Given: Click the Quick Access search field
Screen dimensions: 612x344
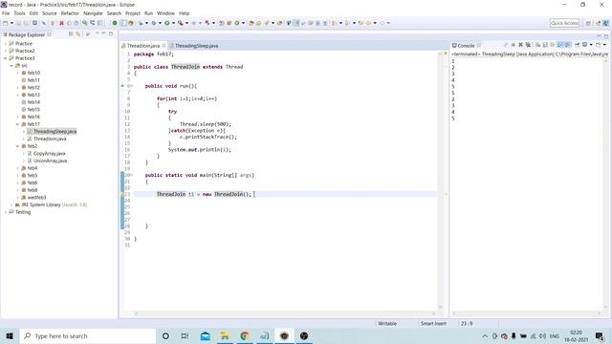Looking at the screenshot, I should [564, 23].
